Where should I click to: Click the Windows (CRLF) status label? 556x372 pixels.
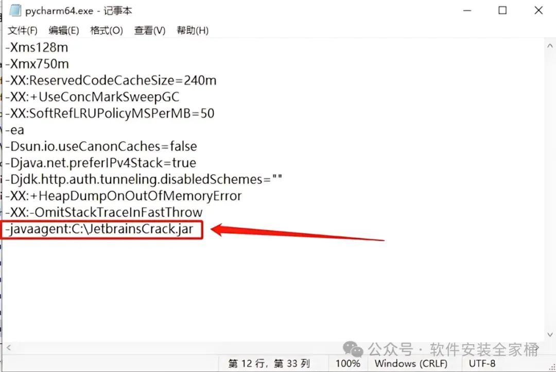[411, 363]
